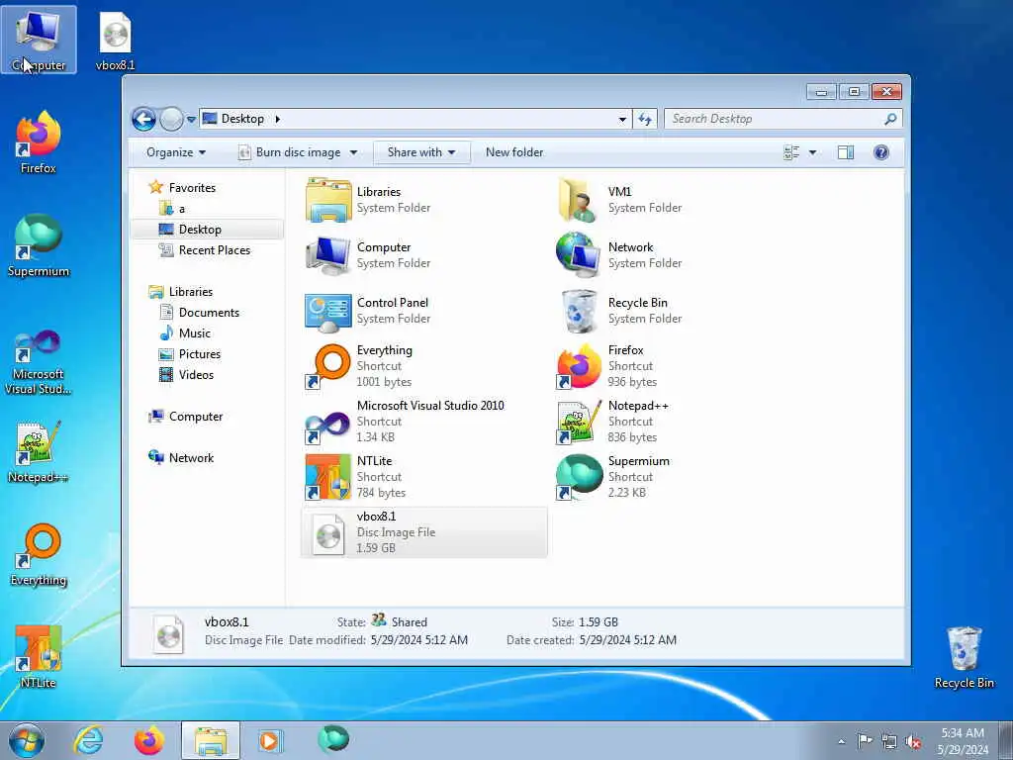The image size is (1013, 760).
Task: Select Everything shortcut in file list
Action: 424,366
